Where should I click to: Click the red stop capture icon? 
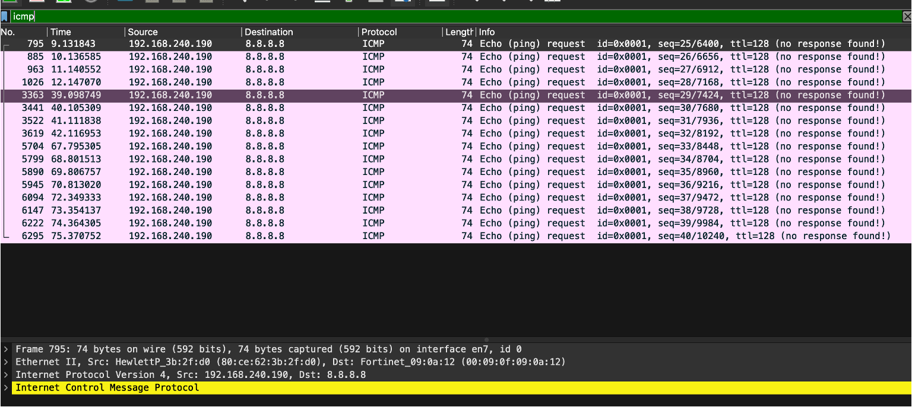37,2
